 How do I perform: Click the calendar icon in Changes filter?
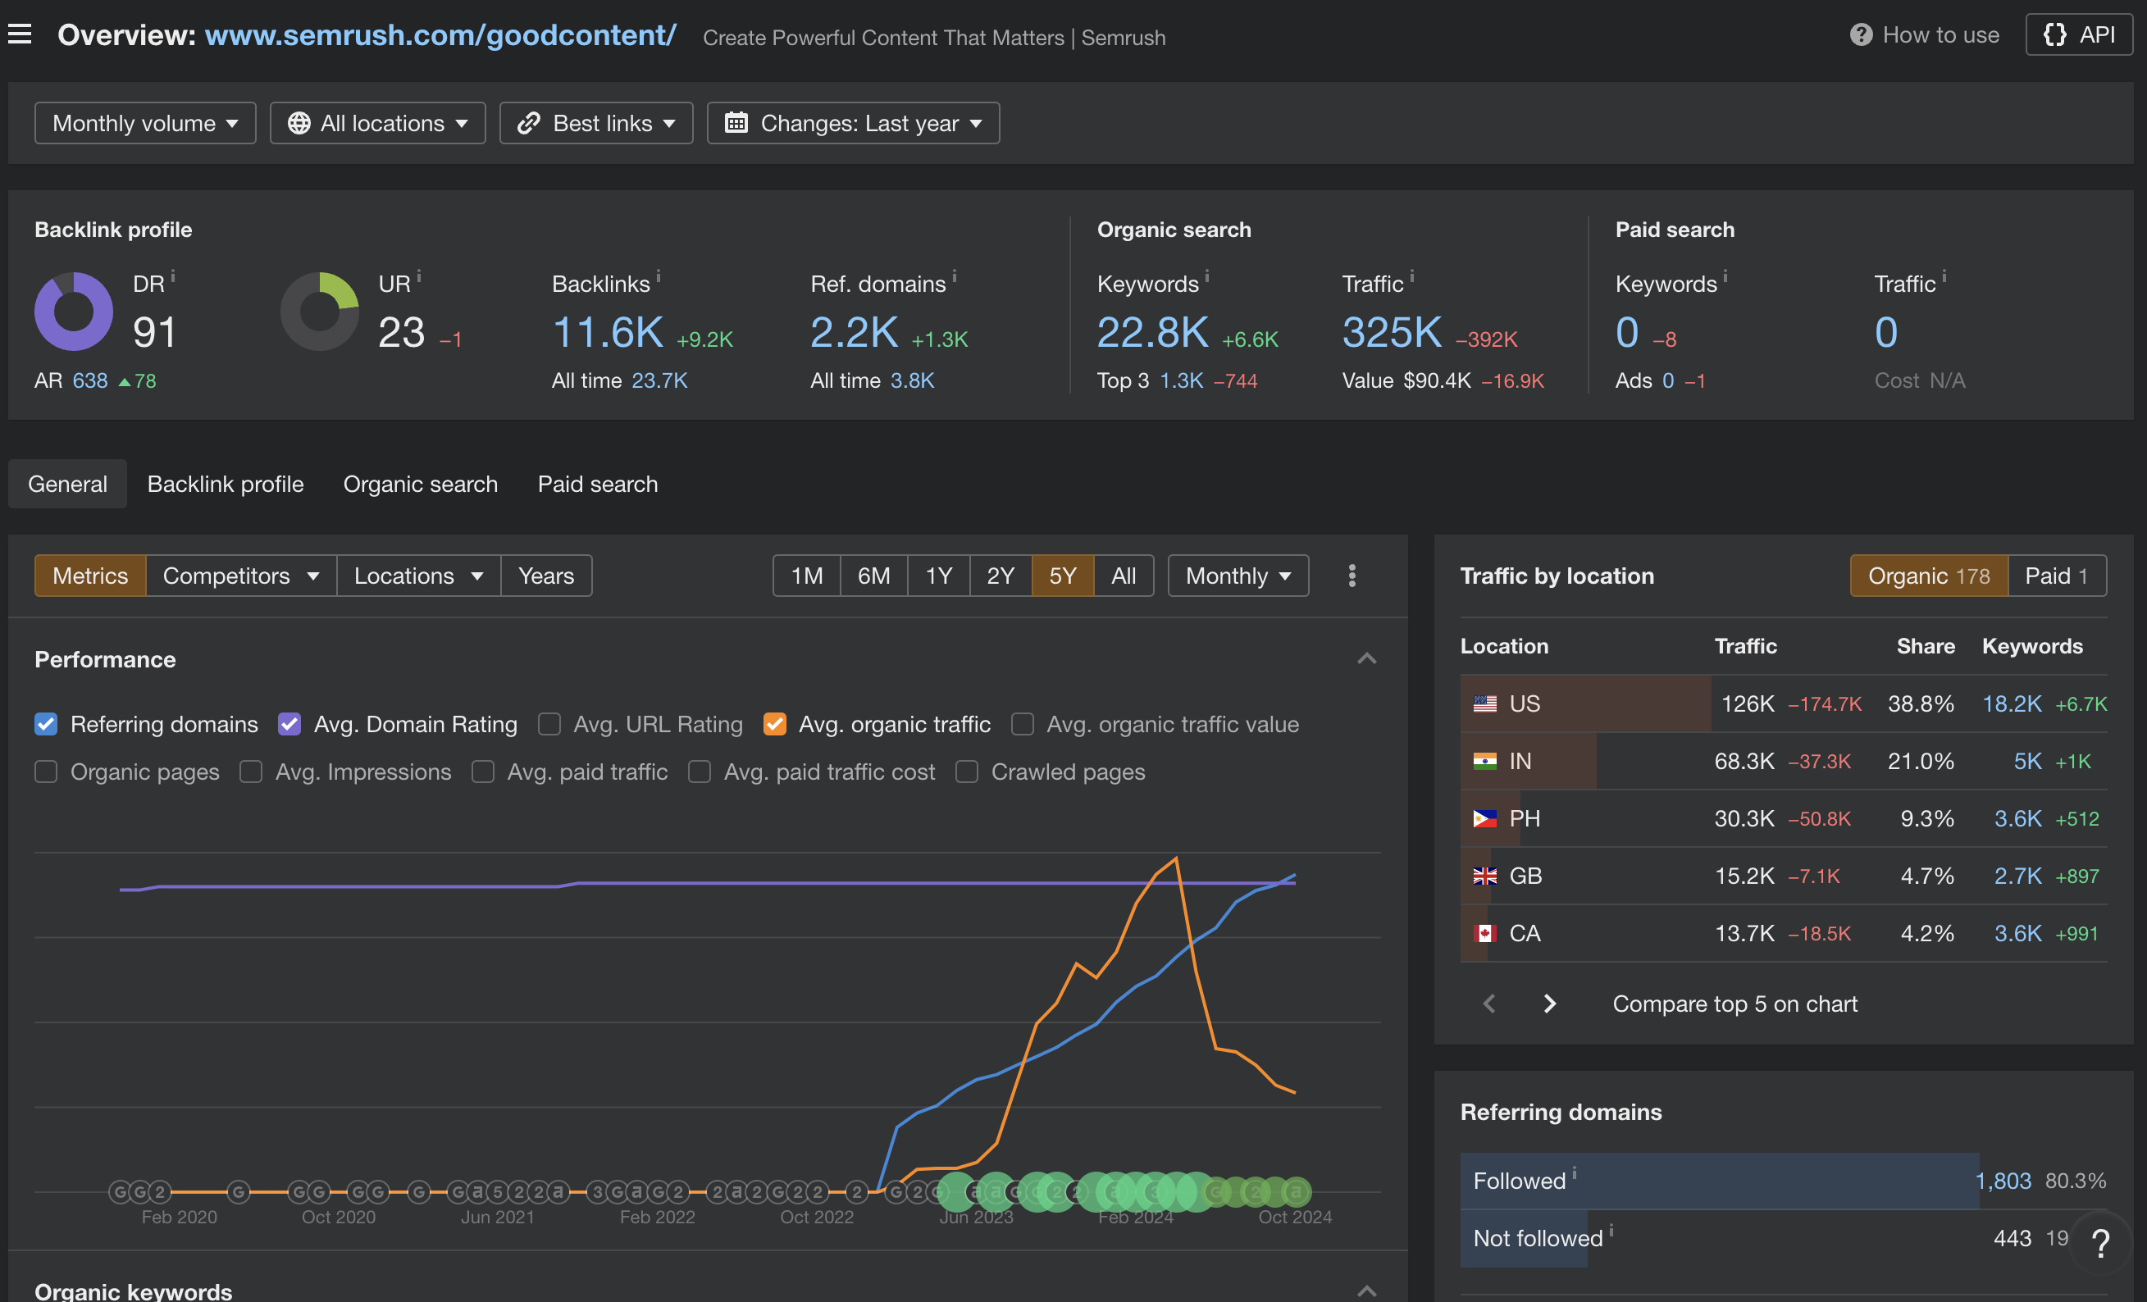tap(736, 123)
